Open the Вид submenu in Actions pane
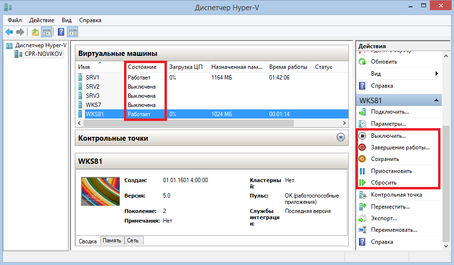The image size is (454, 265). (376, 74)
